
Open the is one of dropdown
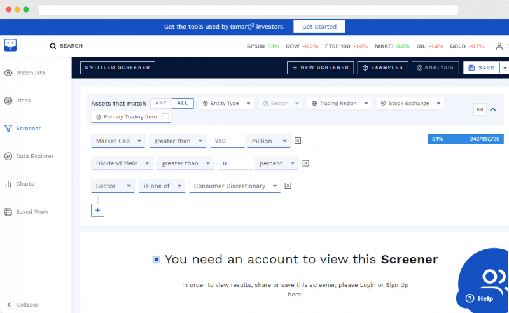(x=162, y=186)
